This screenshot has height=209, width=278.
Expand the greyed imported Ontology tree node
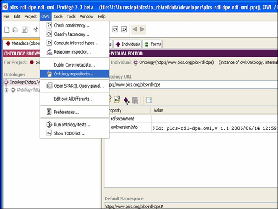pos(7,90)
